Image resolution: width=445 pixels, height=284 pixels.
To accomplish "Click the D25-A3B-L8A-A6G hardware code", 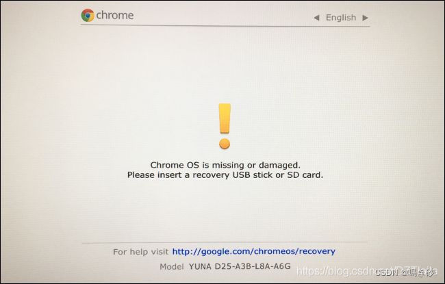I will pos(253,266).
